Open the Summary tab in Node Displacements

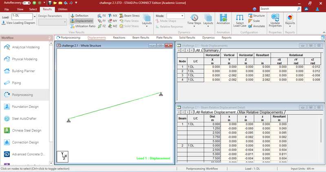click(211, 50)
